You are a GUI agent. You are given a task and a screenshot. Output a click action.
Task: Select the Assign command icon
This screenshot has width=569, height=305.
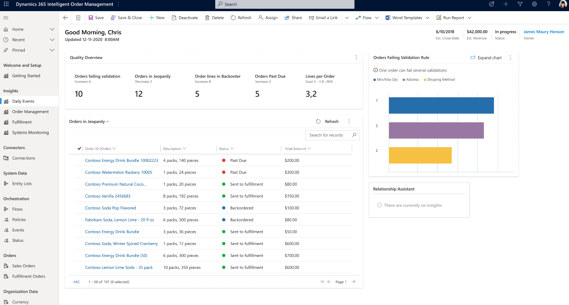point(260,17)
